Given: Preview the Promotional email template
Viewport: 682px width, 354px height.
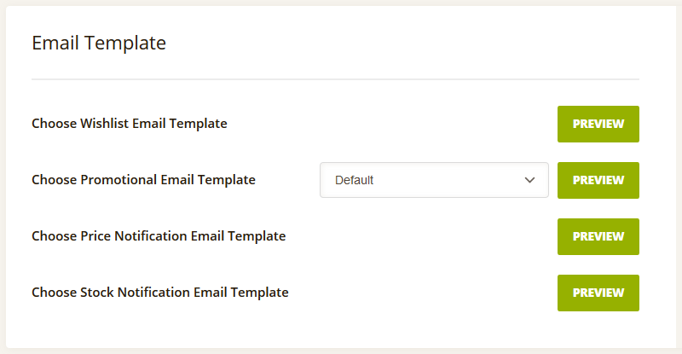Looking at the screenshot, I should [598, 180].
